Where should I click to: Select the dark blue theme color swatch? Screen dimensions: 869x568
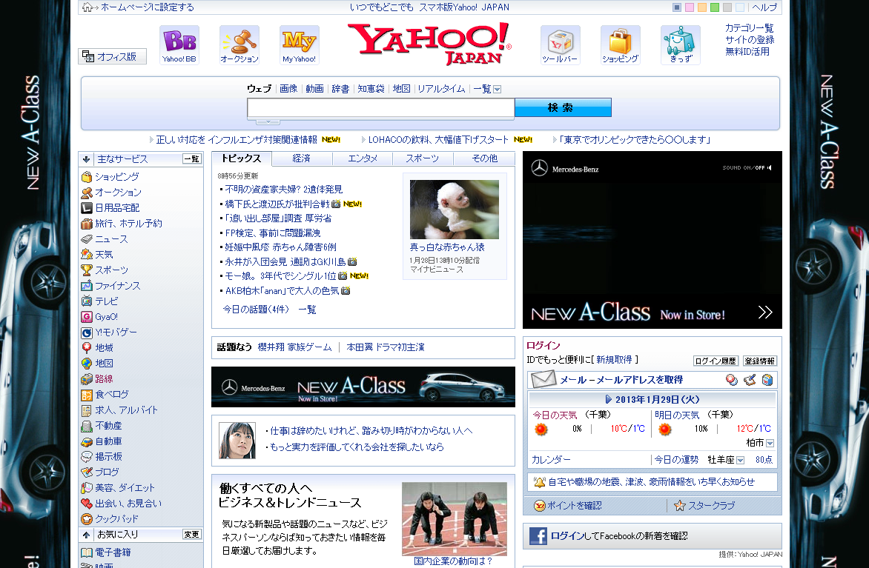point(677,7)
